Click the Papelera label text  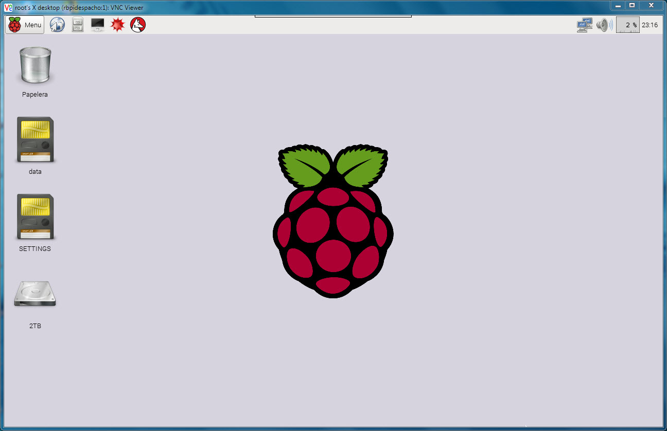pos(35,95)
